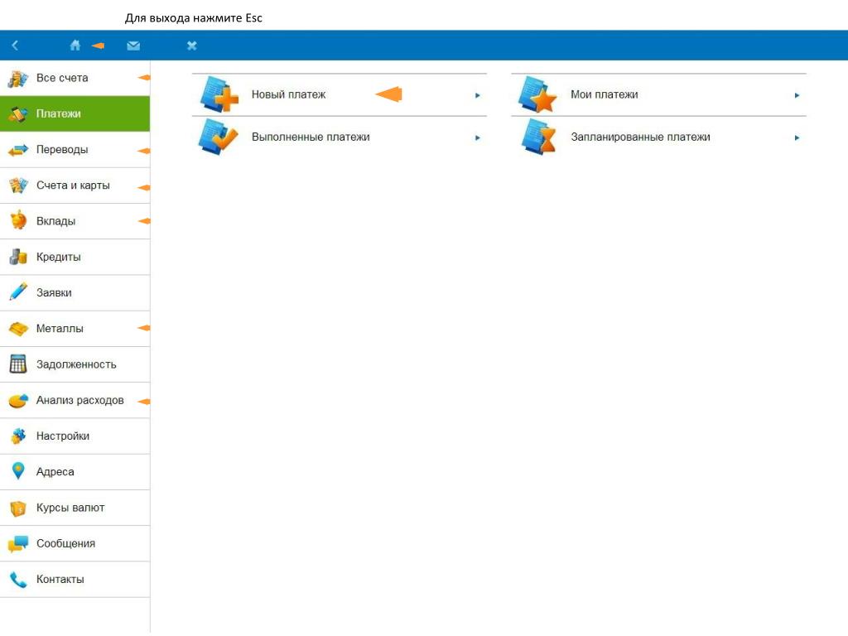Select the Платежи menu item

[75, 113]
